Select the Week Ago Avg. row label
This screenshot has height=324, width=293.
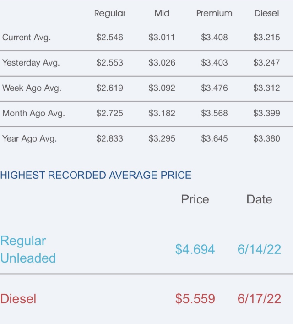[32, 88]
